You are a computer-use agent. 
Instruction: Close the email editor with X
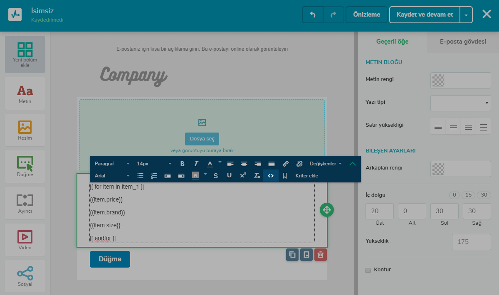pos(487,14)
